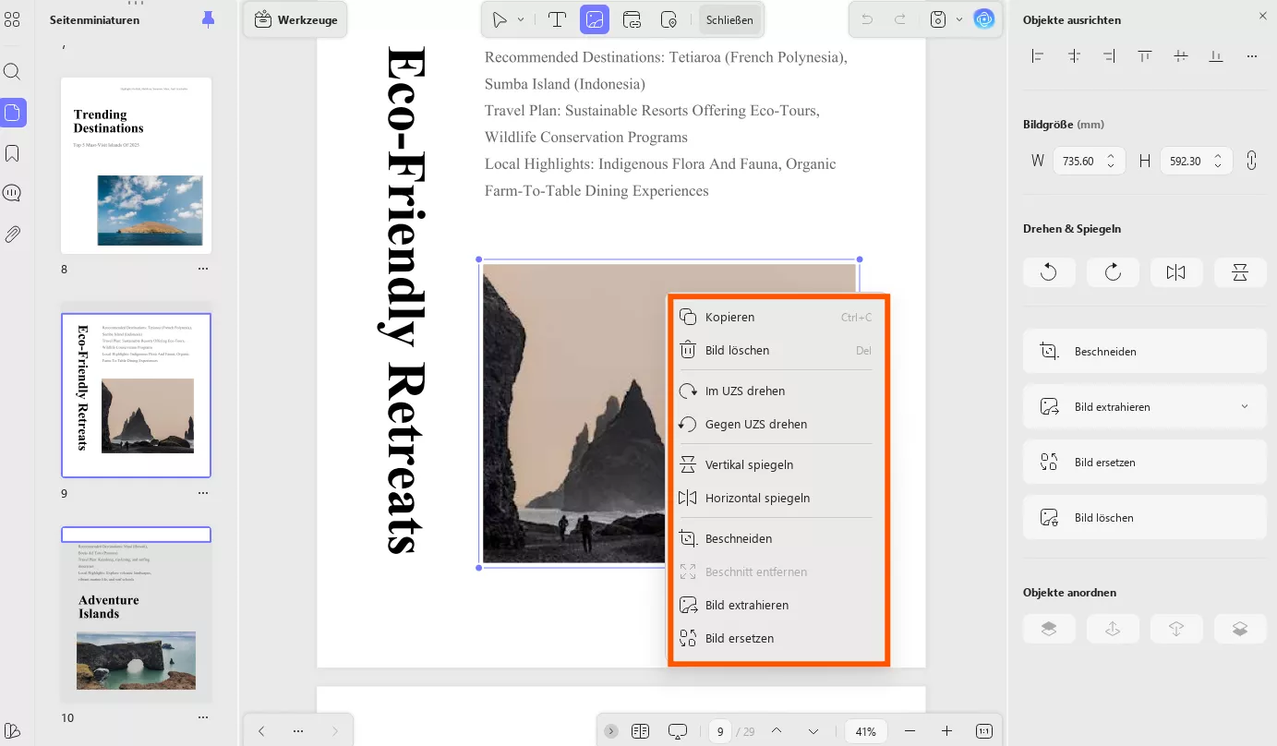Viewport: 1277px width, 746px height.
Task: Align objects to the bottom
Action: pyautogui.click(x=1216, y=56)
